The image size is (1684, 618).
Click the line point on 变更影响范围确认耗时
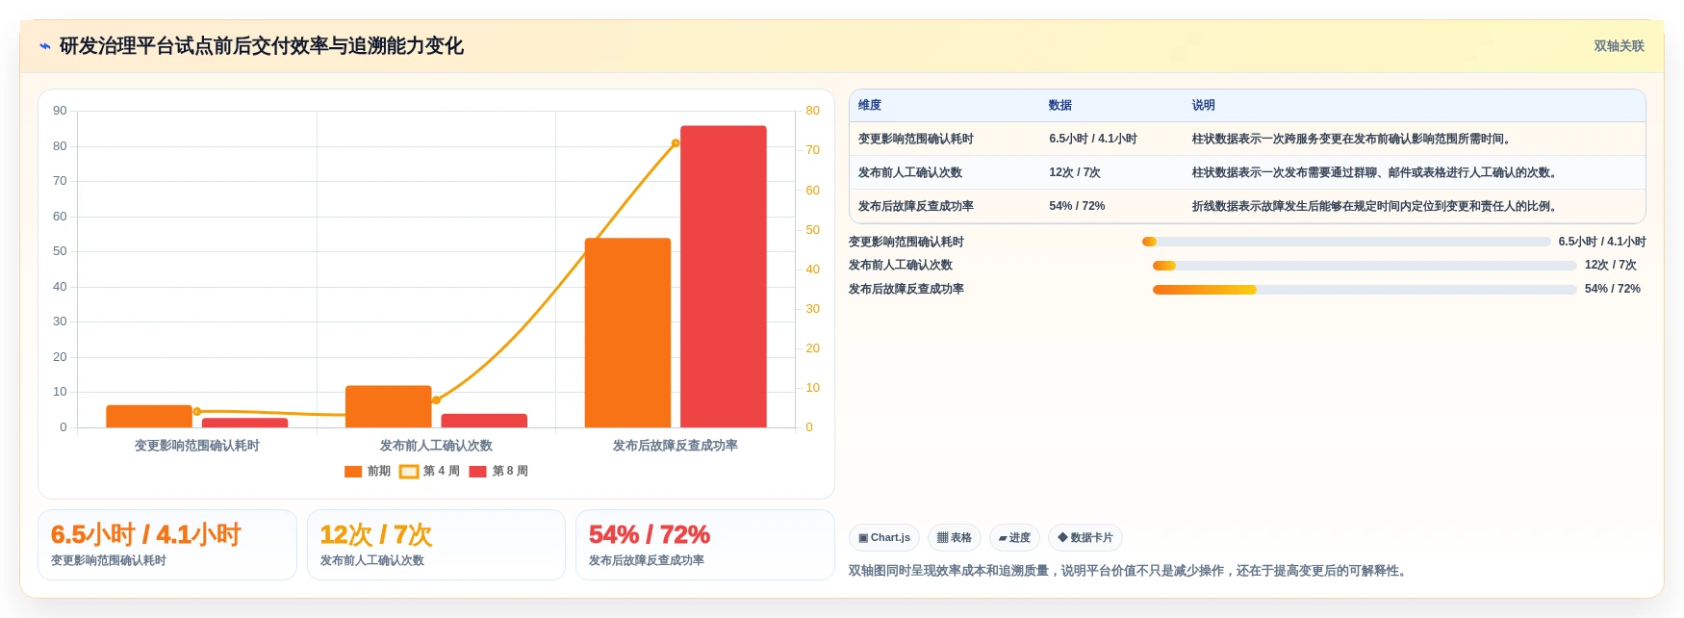(197, 412)
